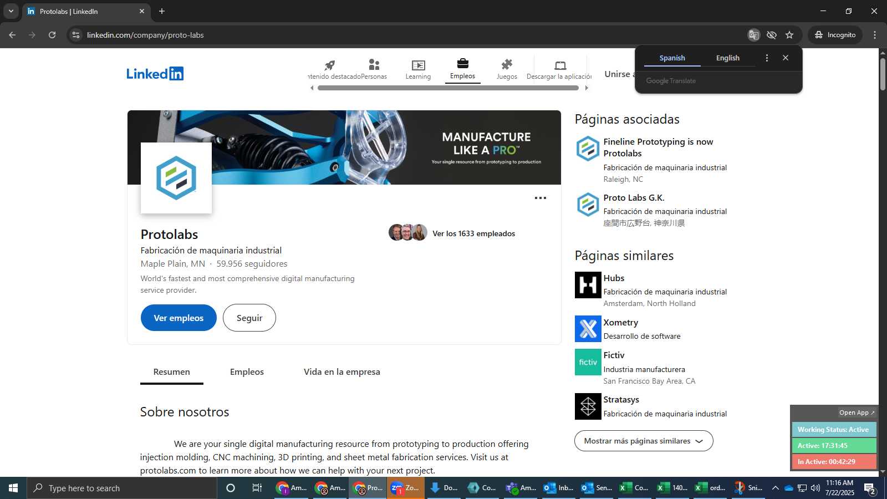Click the Ver empleos button
887x499 pixels.
click(179, 318)
